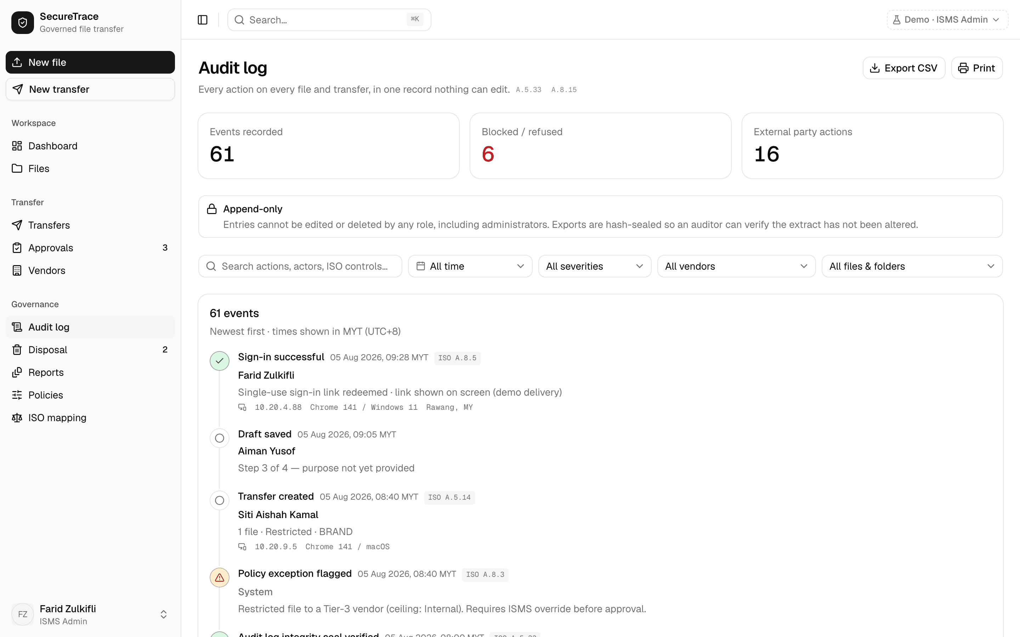Image resolution: width=1020 pixels, height=637 pixels.
Task: Click the New file button
Action: pos(90,62)
